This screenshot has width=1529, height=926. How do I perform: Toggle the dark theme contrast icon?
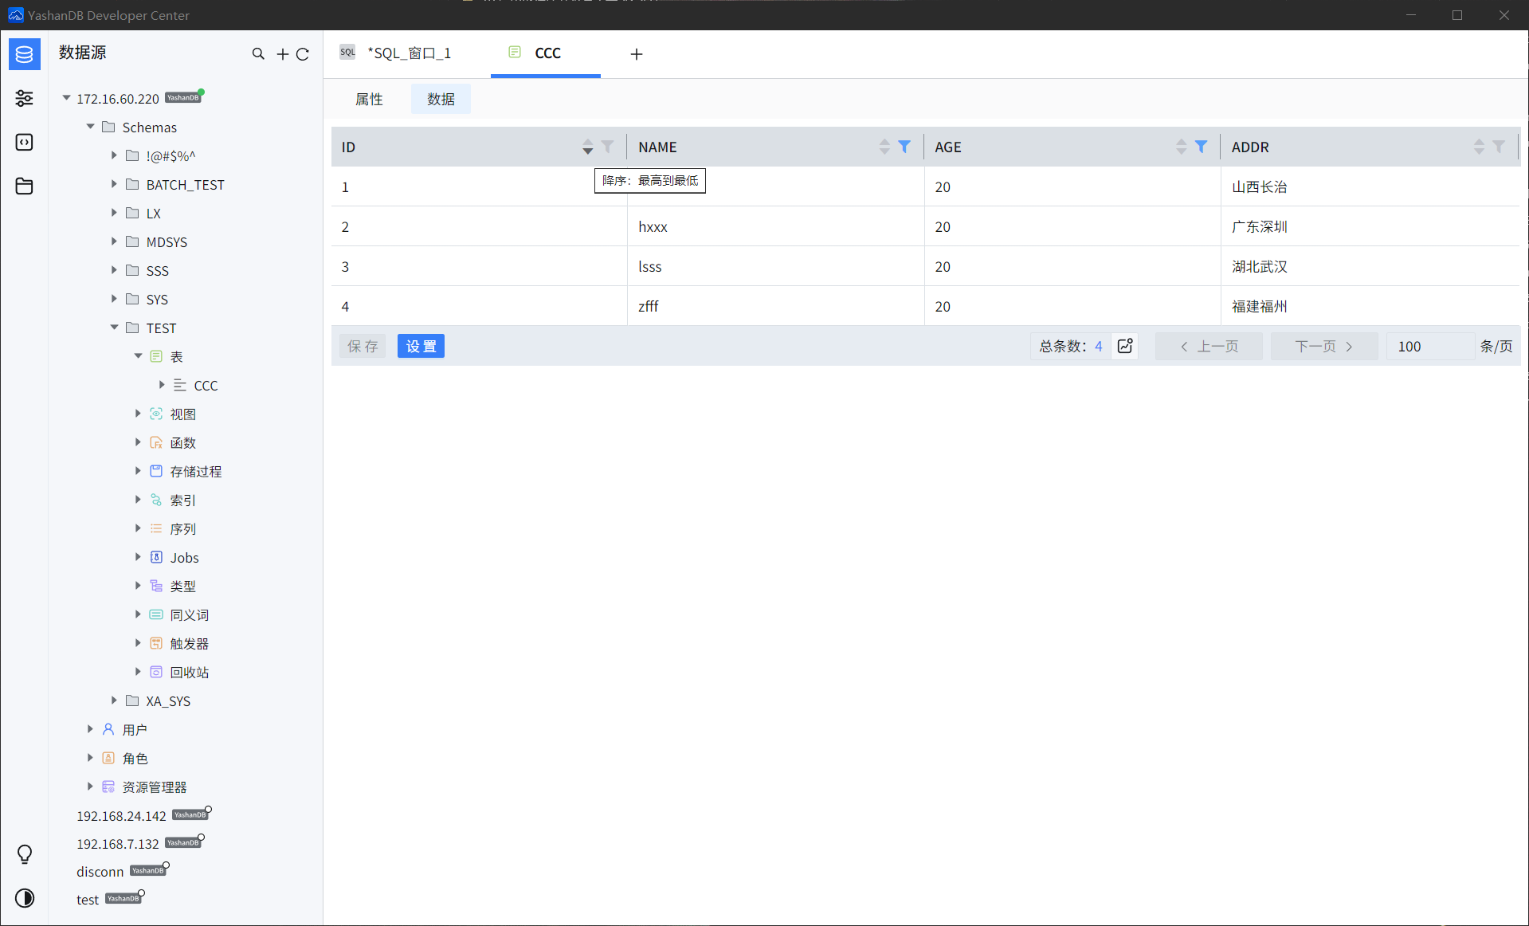[x=24, y=897]
